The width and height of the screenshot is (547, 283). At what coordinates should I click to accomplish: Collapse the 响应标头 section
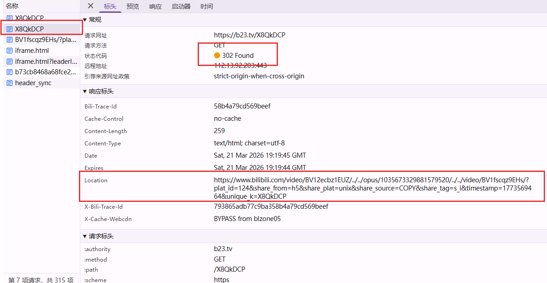[84, 91]
